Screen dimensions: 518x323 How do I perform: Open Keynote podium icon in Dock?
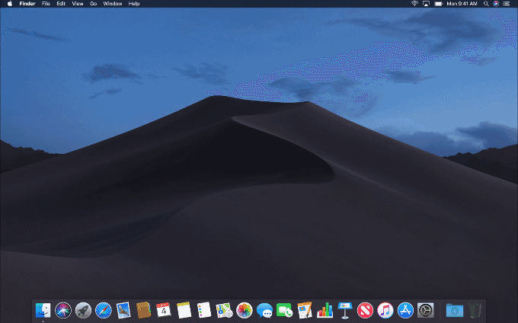345,311
